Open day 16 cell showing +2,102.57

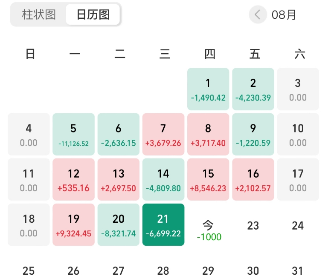[253, 179]
